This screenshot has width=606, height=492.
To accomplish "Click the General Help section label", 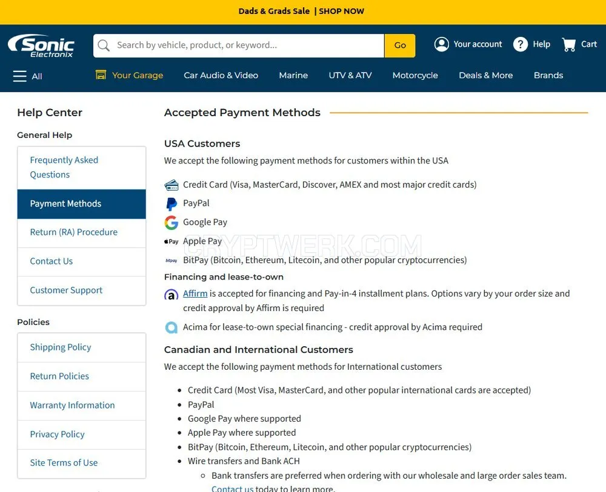I will [44, 136].
